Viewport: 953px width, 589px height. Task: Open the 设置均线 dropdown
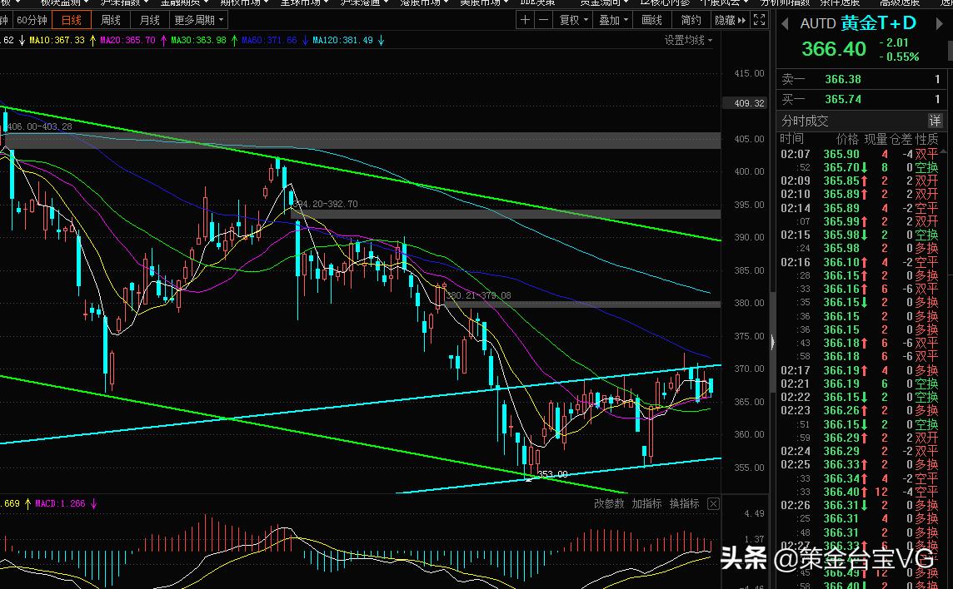688,40
